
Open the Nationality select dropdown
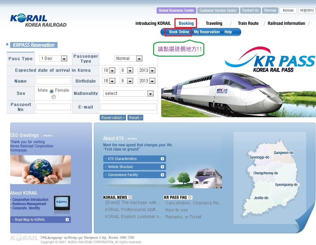[129, 93]
